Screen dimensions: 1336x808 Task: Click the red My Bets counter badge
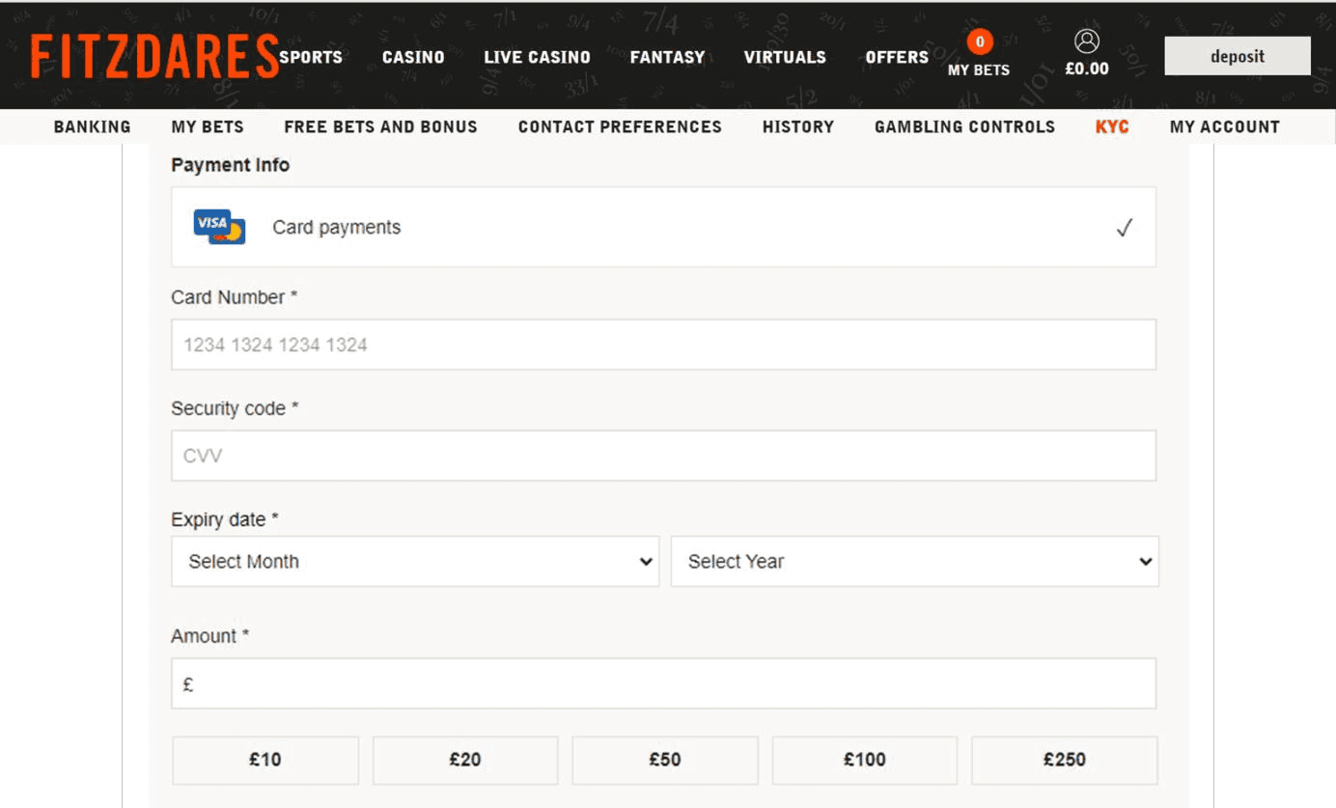point(979,42)
